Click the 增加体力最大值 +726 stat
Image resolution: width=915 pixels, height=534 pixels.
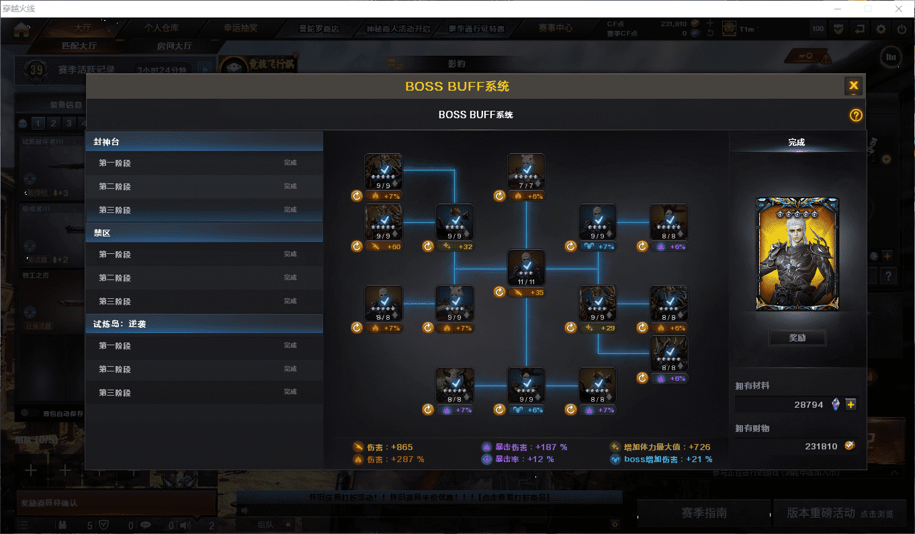660,447
